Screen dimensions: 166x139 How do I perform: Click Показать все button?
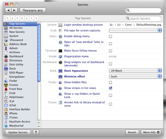33,10
